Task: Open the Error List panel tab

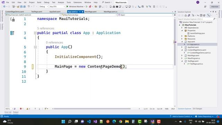Action: coord(8,112)
